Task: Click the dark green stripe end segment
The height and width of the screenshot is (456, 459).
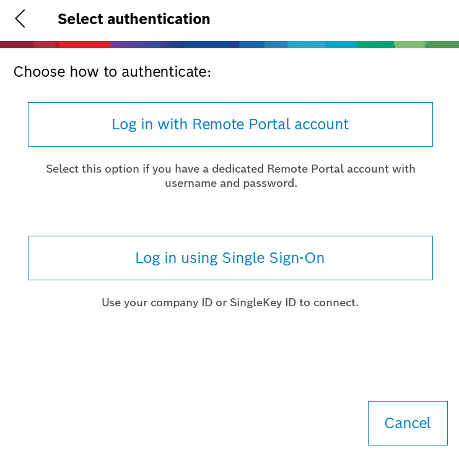Action: coord(443,45)
